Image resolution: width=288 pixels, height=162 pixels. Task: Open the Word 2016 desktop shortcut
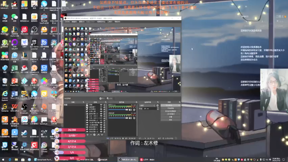(x=14, y=95)
